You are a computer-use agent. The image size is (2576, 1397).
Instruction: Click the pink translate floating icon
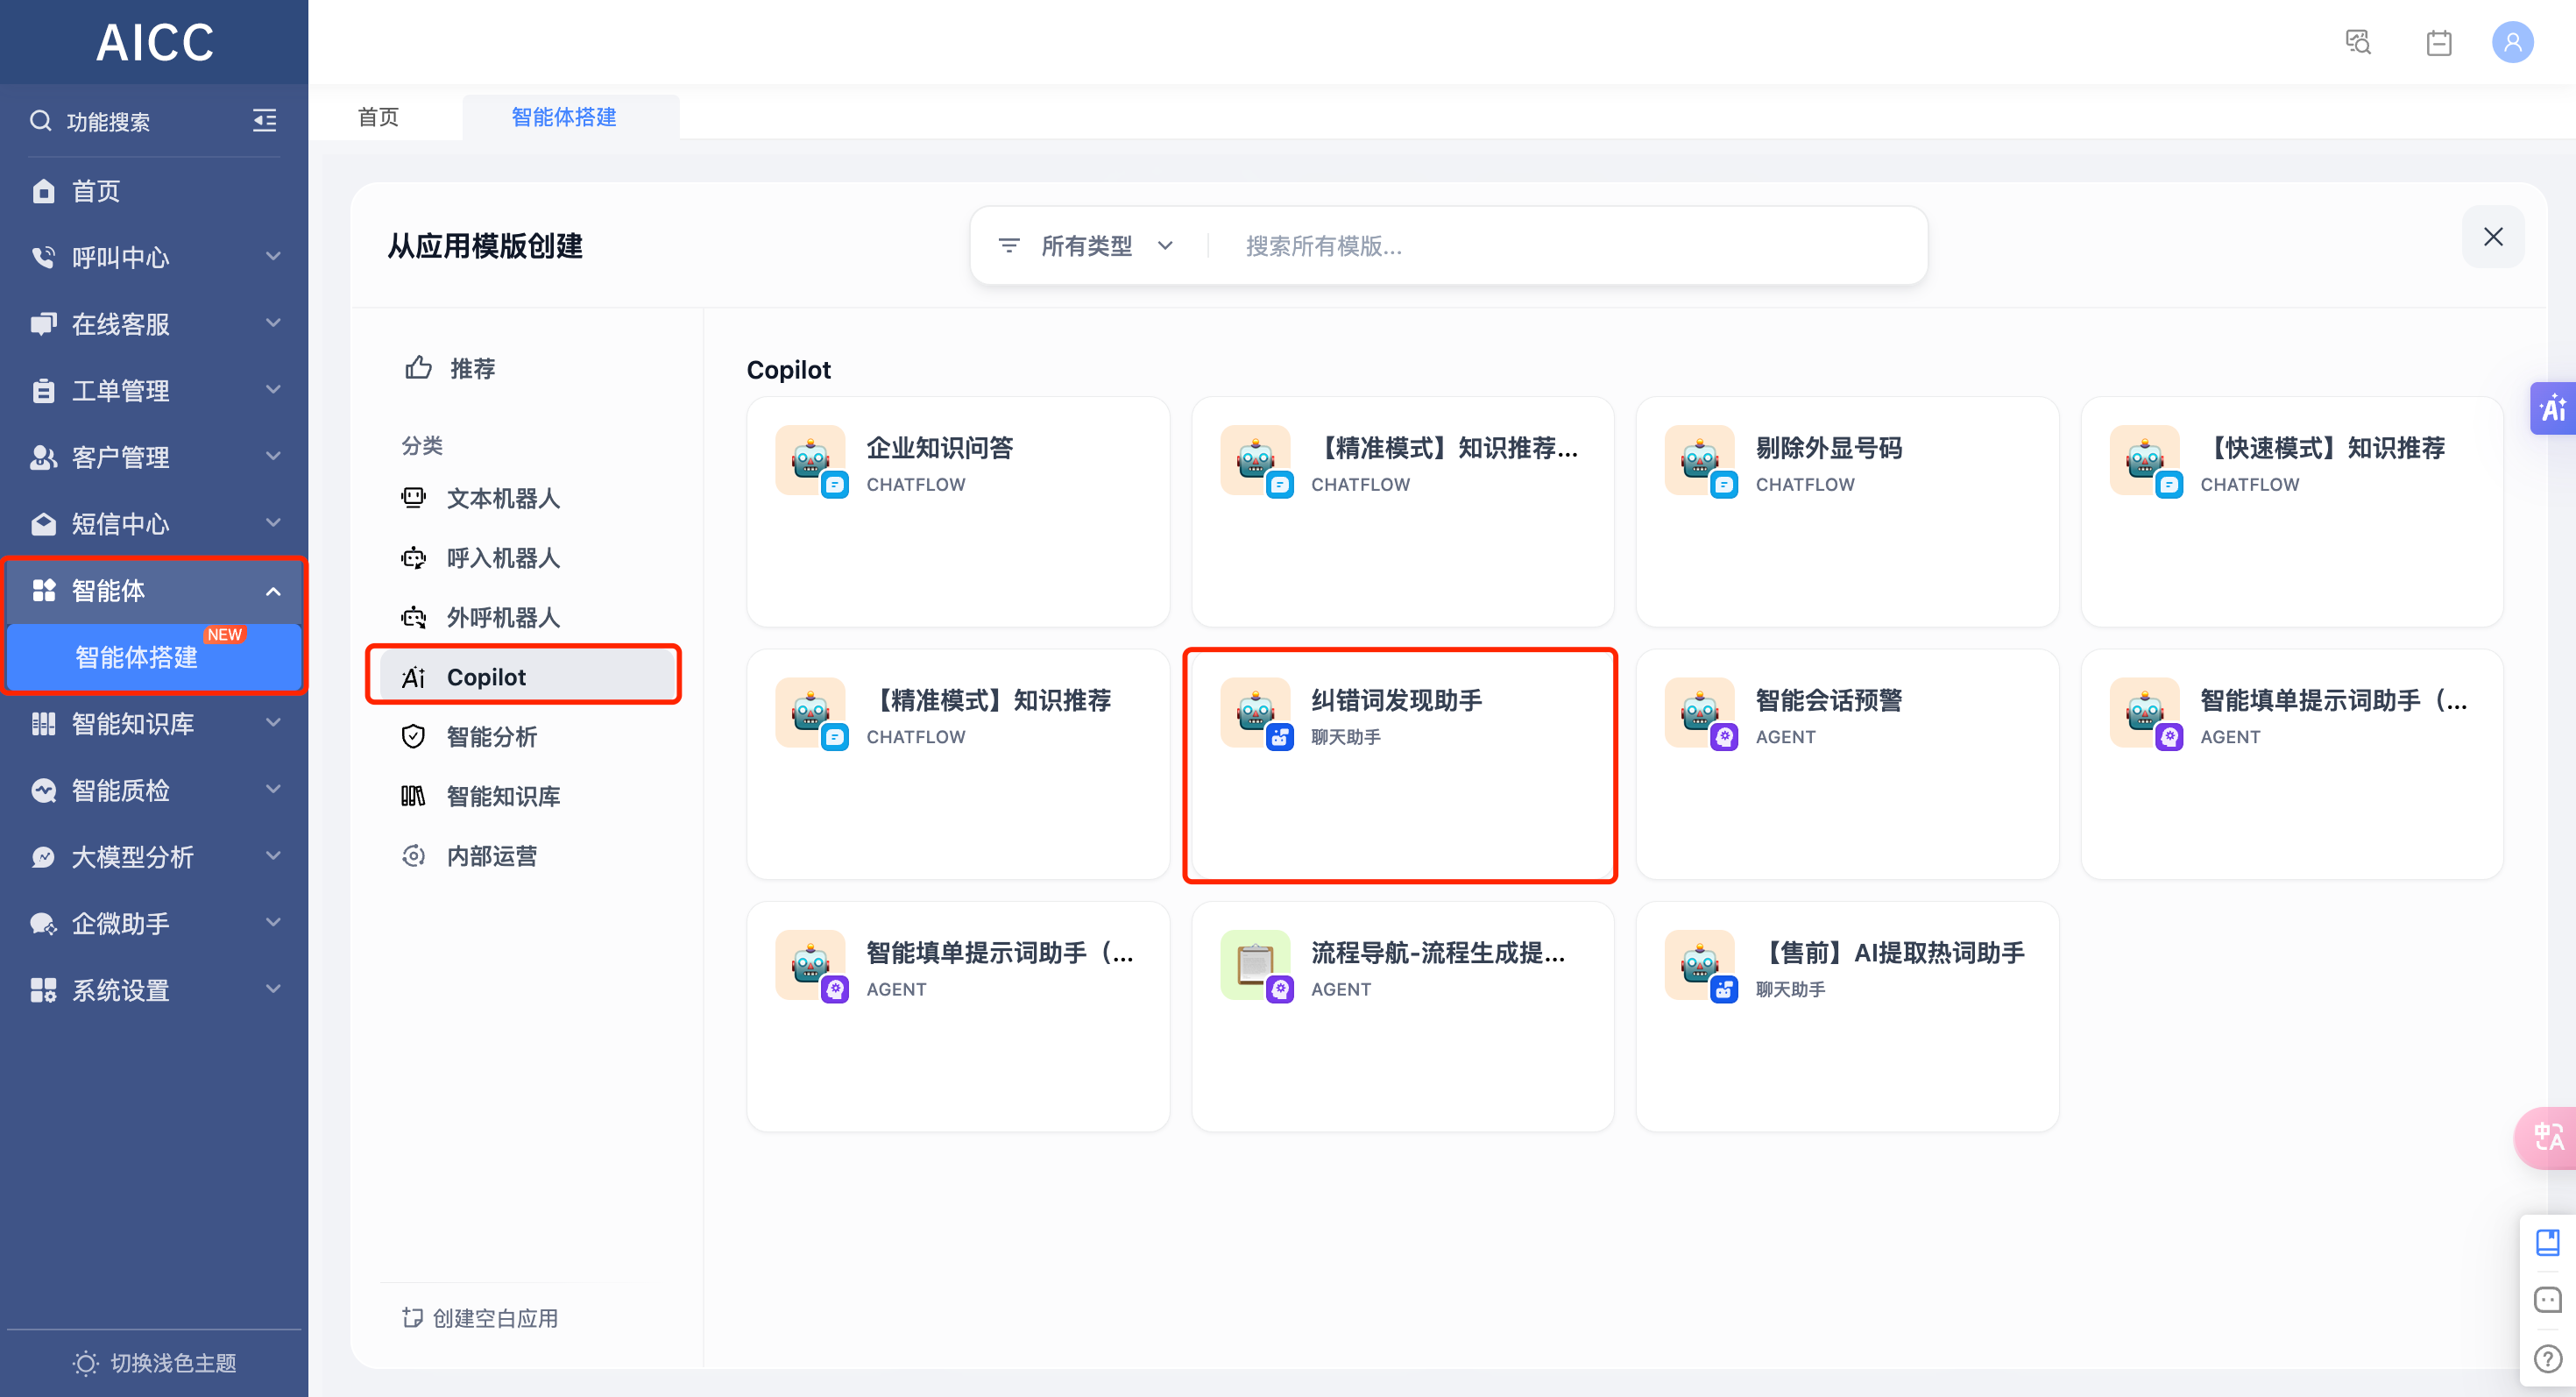(x=2548, y=1137)
